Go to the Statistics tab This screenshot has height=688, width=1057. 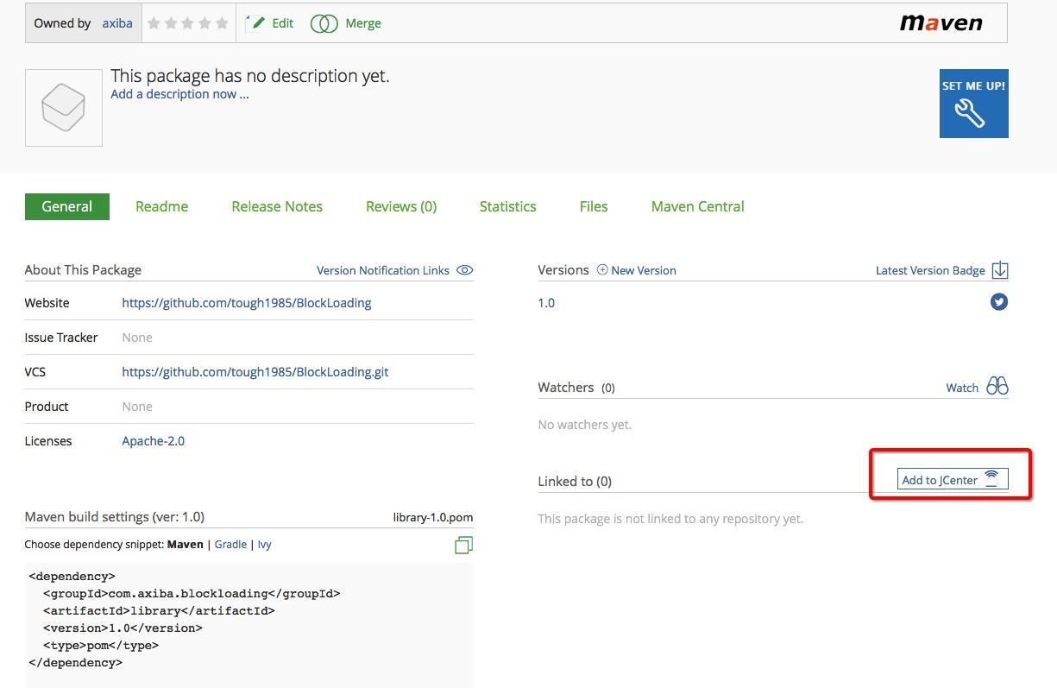[x=508, y=206]
